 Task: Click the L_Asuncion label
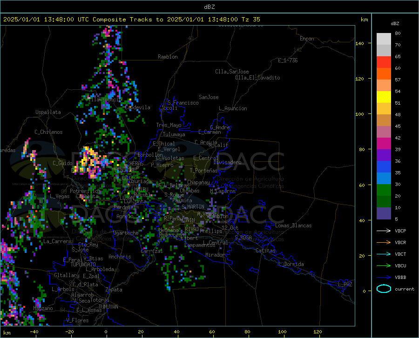233,108
